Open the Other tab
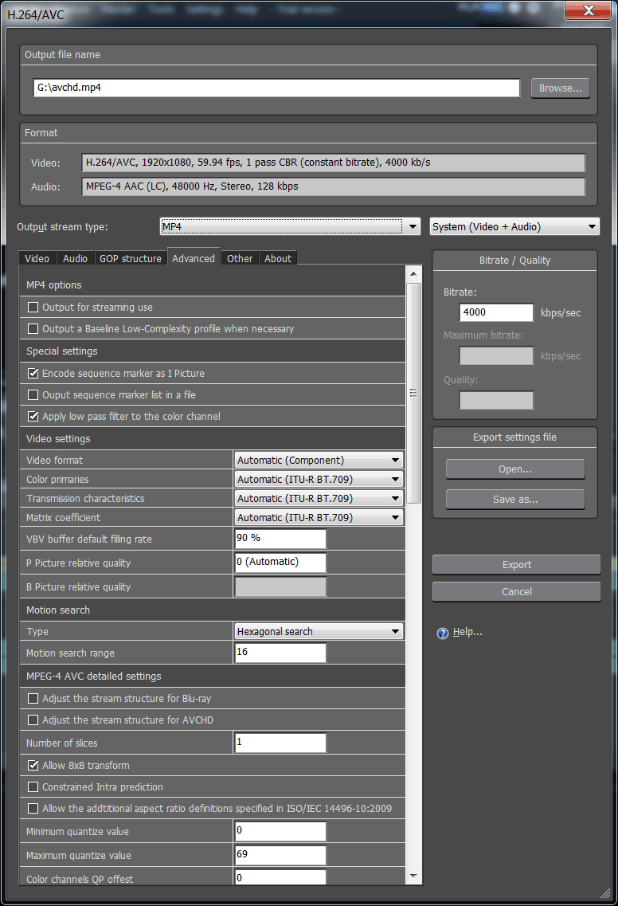 tap(240, 258)
